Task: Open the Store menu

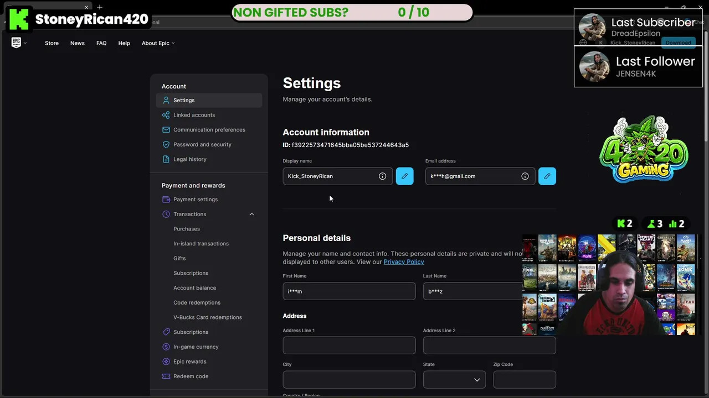Action: (x=52, y=43)
